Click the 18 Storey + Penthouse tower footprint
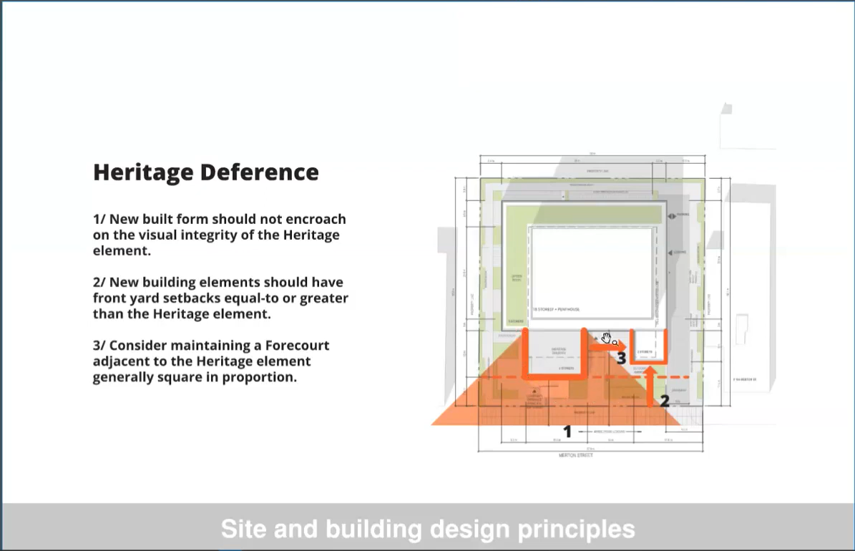The height and width of the screenshot is (551, 855). [592, 273]
